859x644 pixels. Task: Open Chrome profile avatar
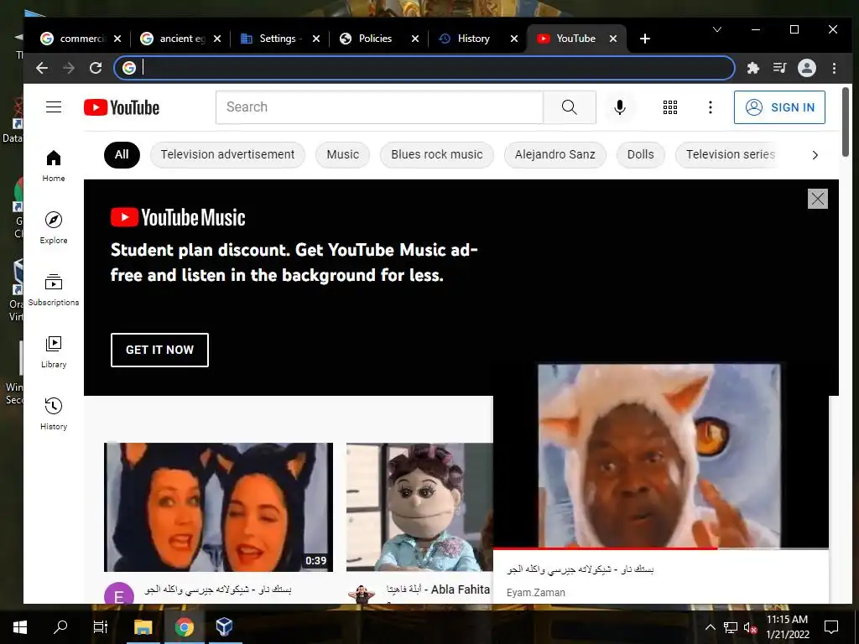tap(806, 68)
